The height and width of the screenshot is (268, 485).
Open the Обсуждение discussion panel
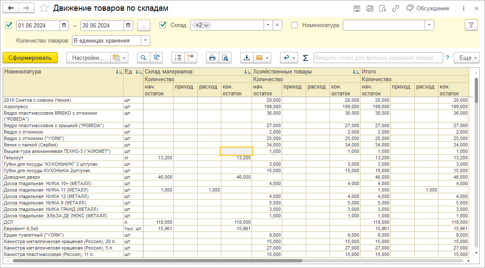click(428, 8)
